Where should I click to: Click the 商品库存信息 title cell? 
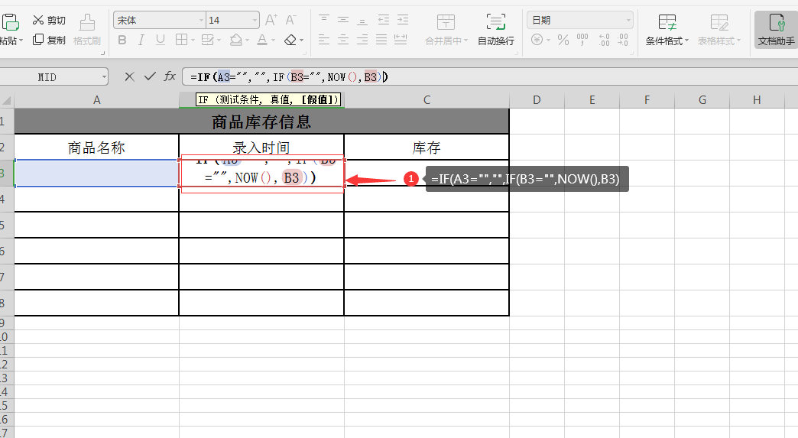click(x=261, y=122)
